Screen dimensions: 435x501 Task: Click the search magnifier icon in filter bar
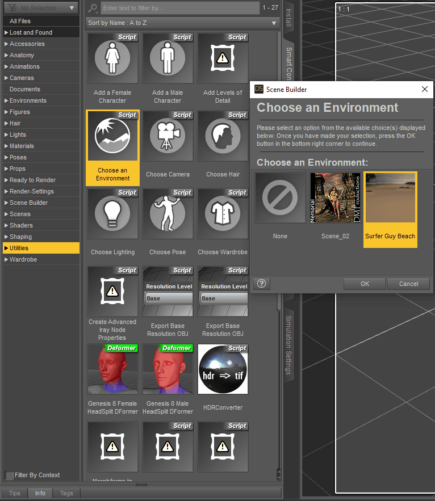pos(93,8)
